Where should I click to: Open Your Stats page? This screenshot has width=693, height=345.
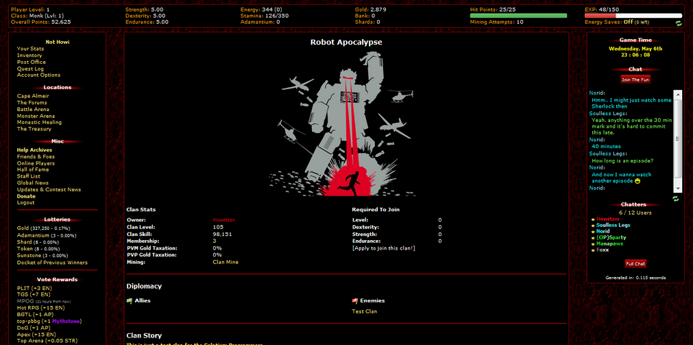click(30, 49)
